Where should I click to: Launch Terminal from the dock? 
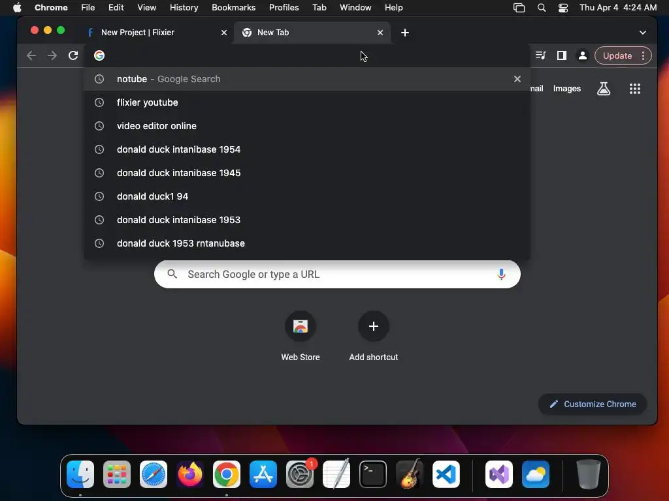pos(373,474)
